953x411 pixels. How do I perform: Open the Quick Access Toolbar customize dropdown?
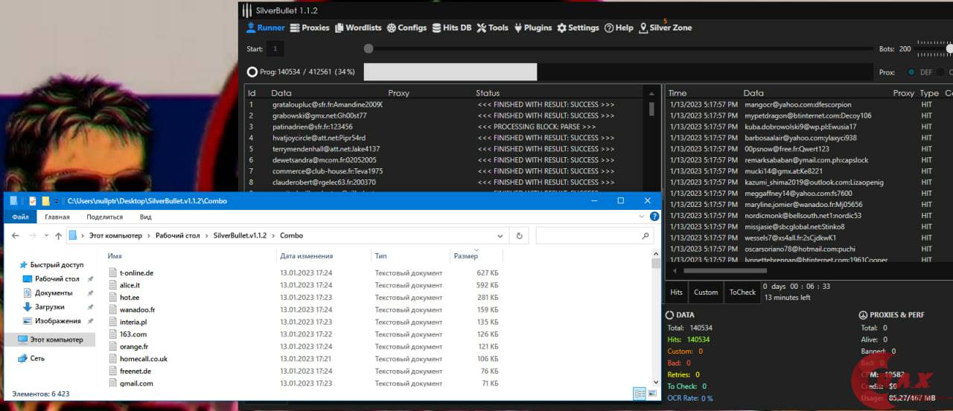(57, 201)
